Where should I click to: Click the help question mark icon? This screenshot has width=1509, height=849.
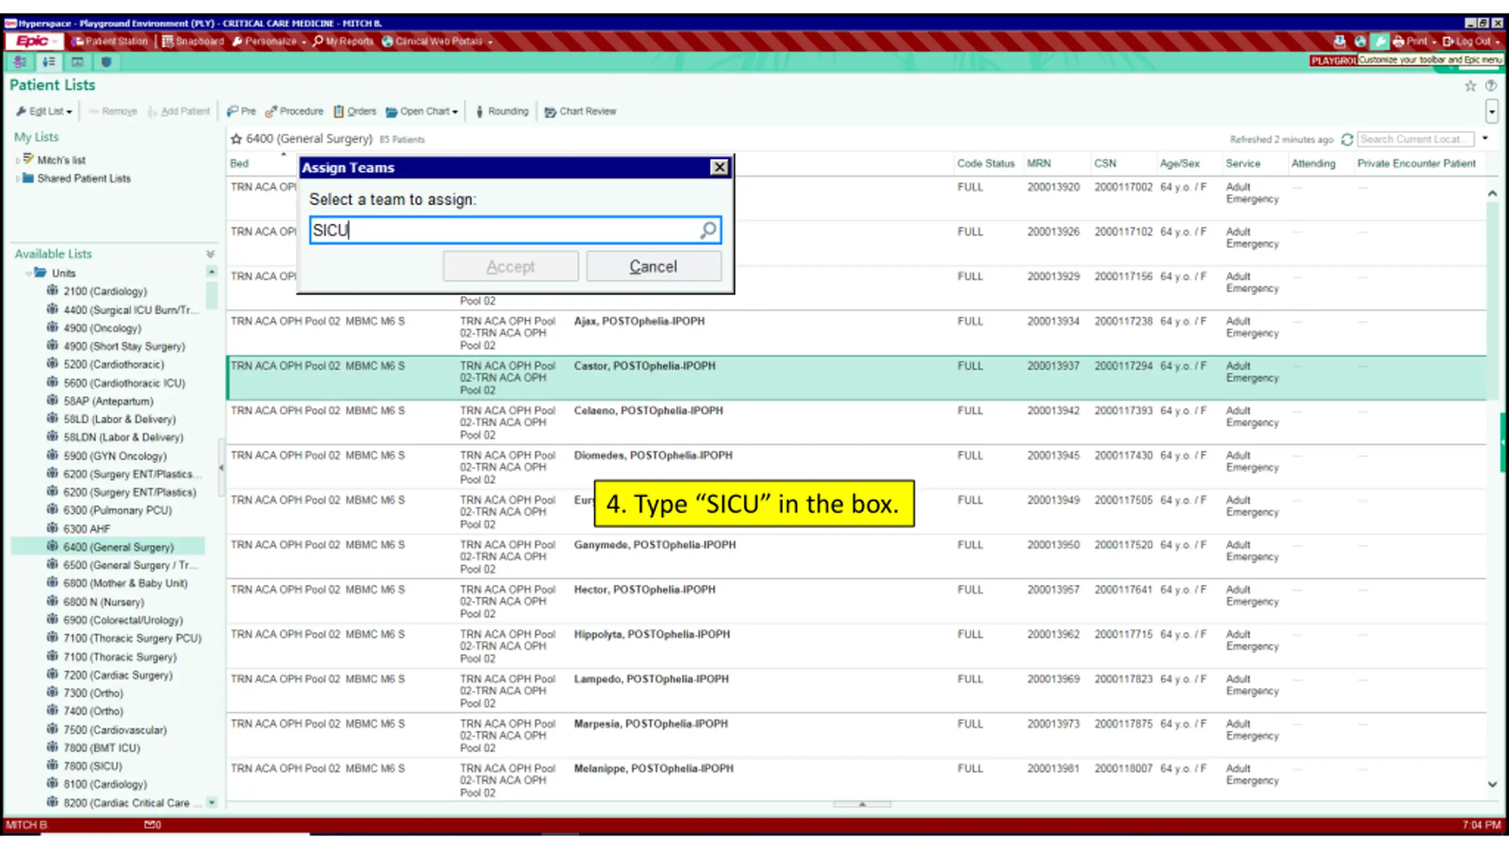click(x=1491, y=86)
